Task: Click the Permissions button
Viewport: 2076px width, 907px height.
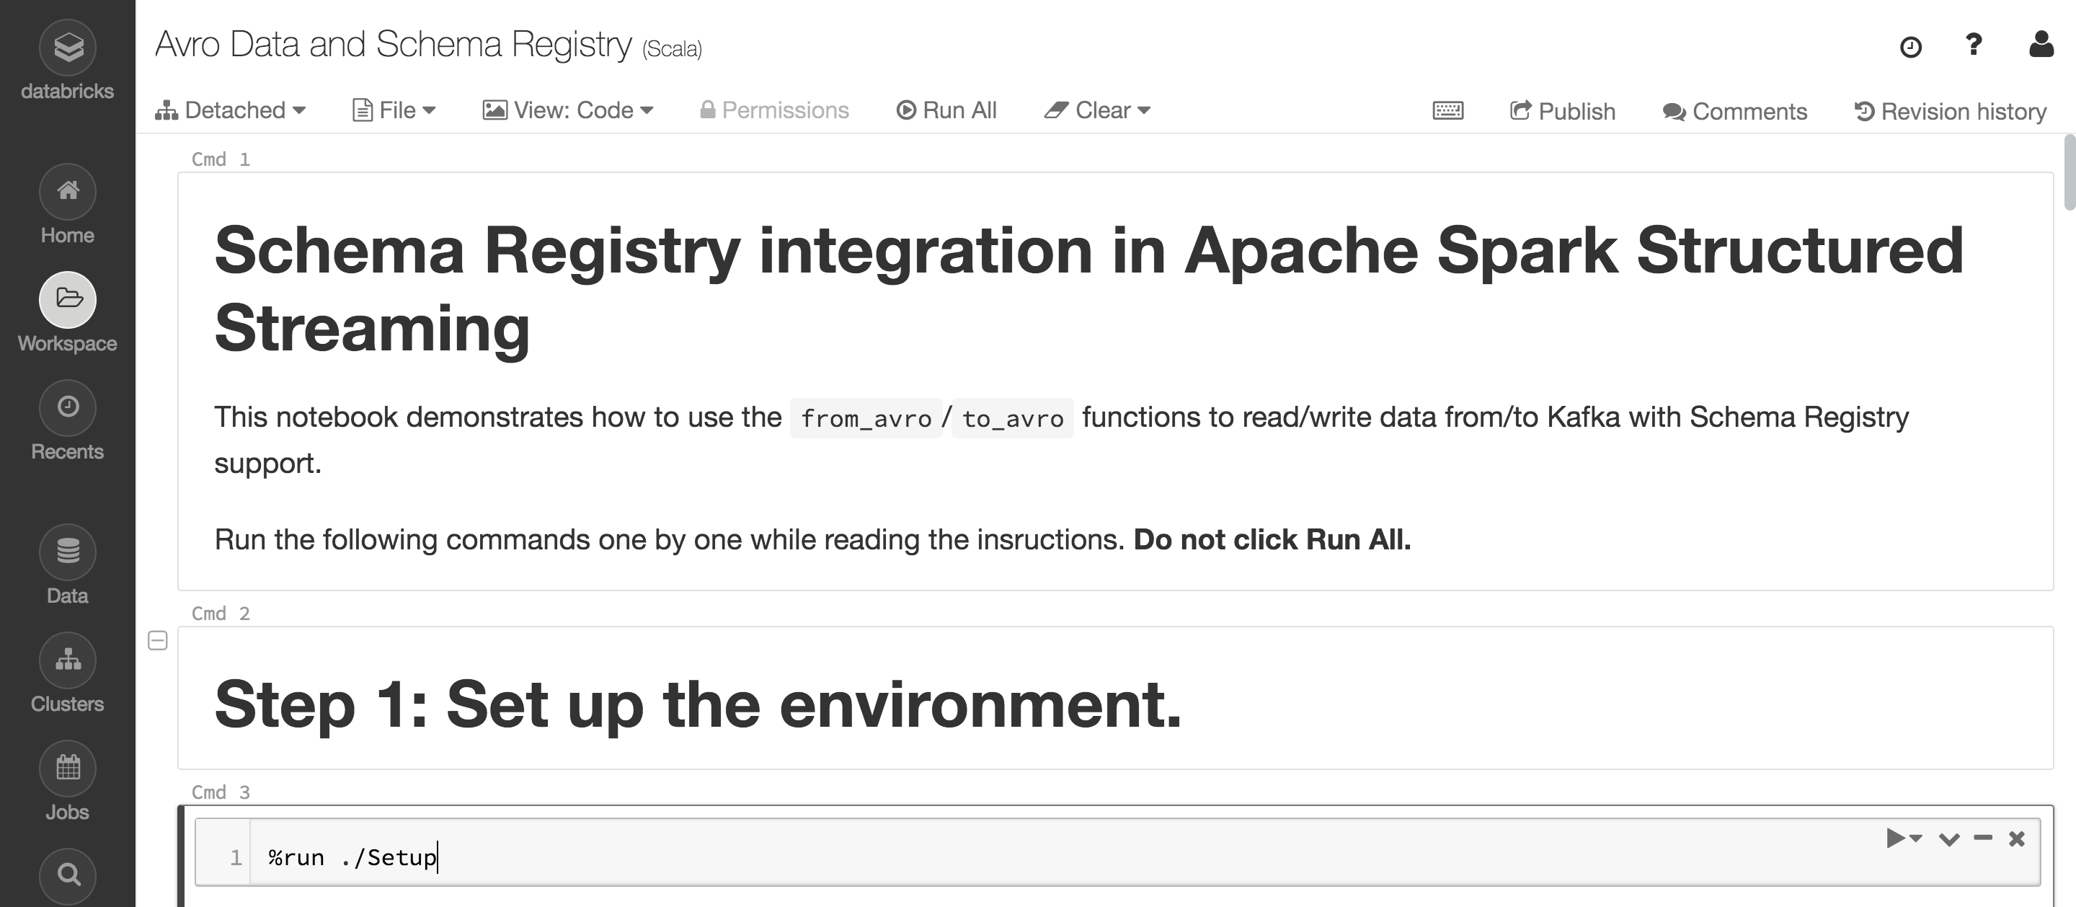Action: coord(774,110)
